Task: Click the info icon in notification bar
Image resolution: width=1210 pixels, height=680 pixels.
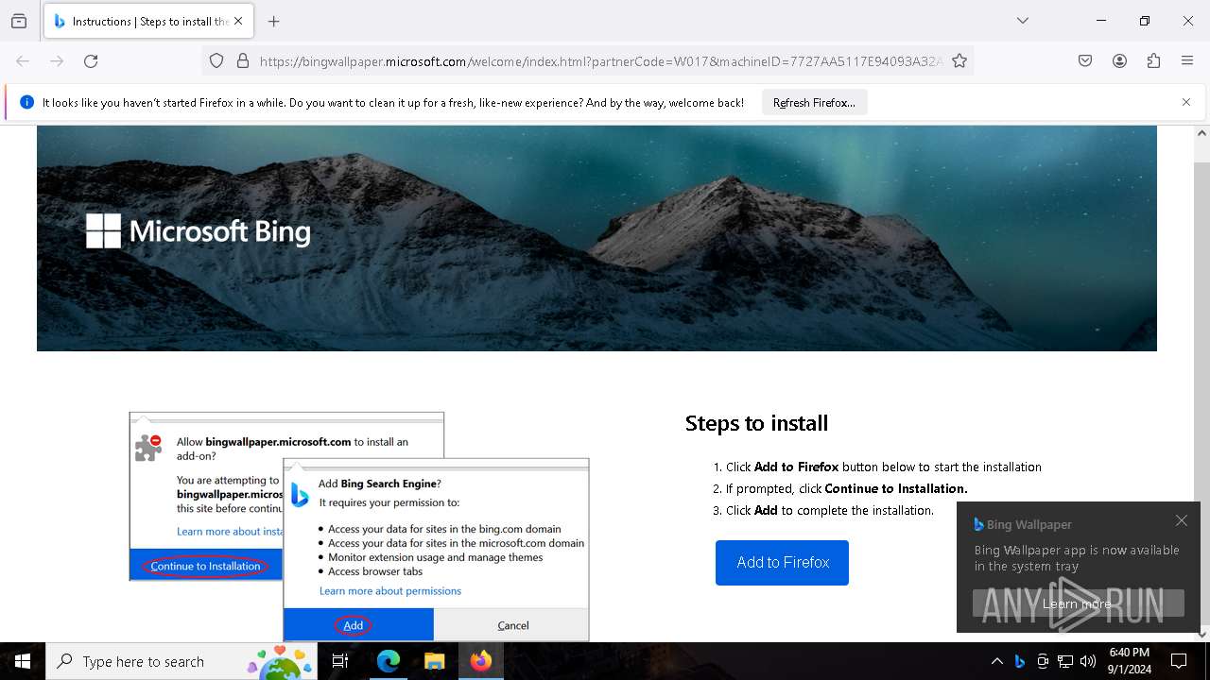Action: click(x=26, y=102)
